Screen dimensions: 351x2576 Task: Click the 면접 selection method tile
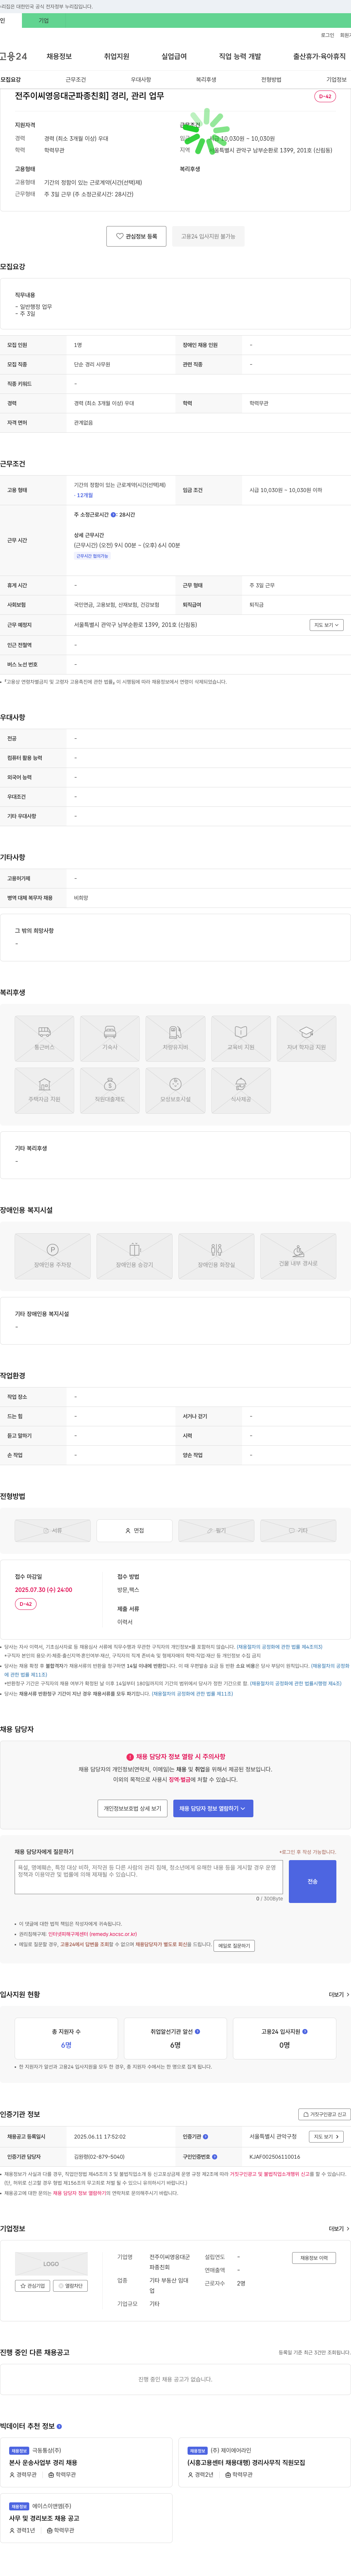(135, 1530)
